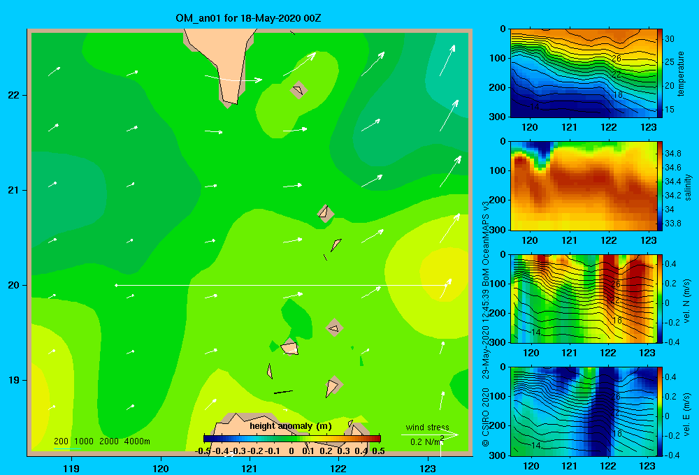The image size is (699, 475).
Task: Click the '26' isotherm label in temperature panel
Action: pyautogui.click(x=616, y=59)
